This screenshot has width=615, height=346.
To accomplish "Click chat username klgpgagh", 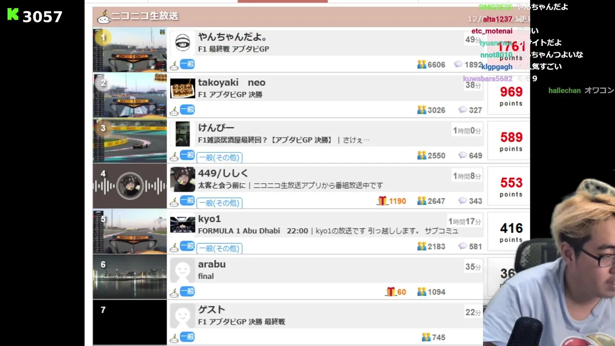I will pyautogui.click(x=497, y=67).
